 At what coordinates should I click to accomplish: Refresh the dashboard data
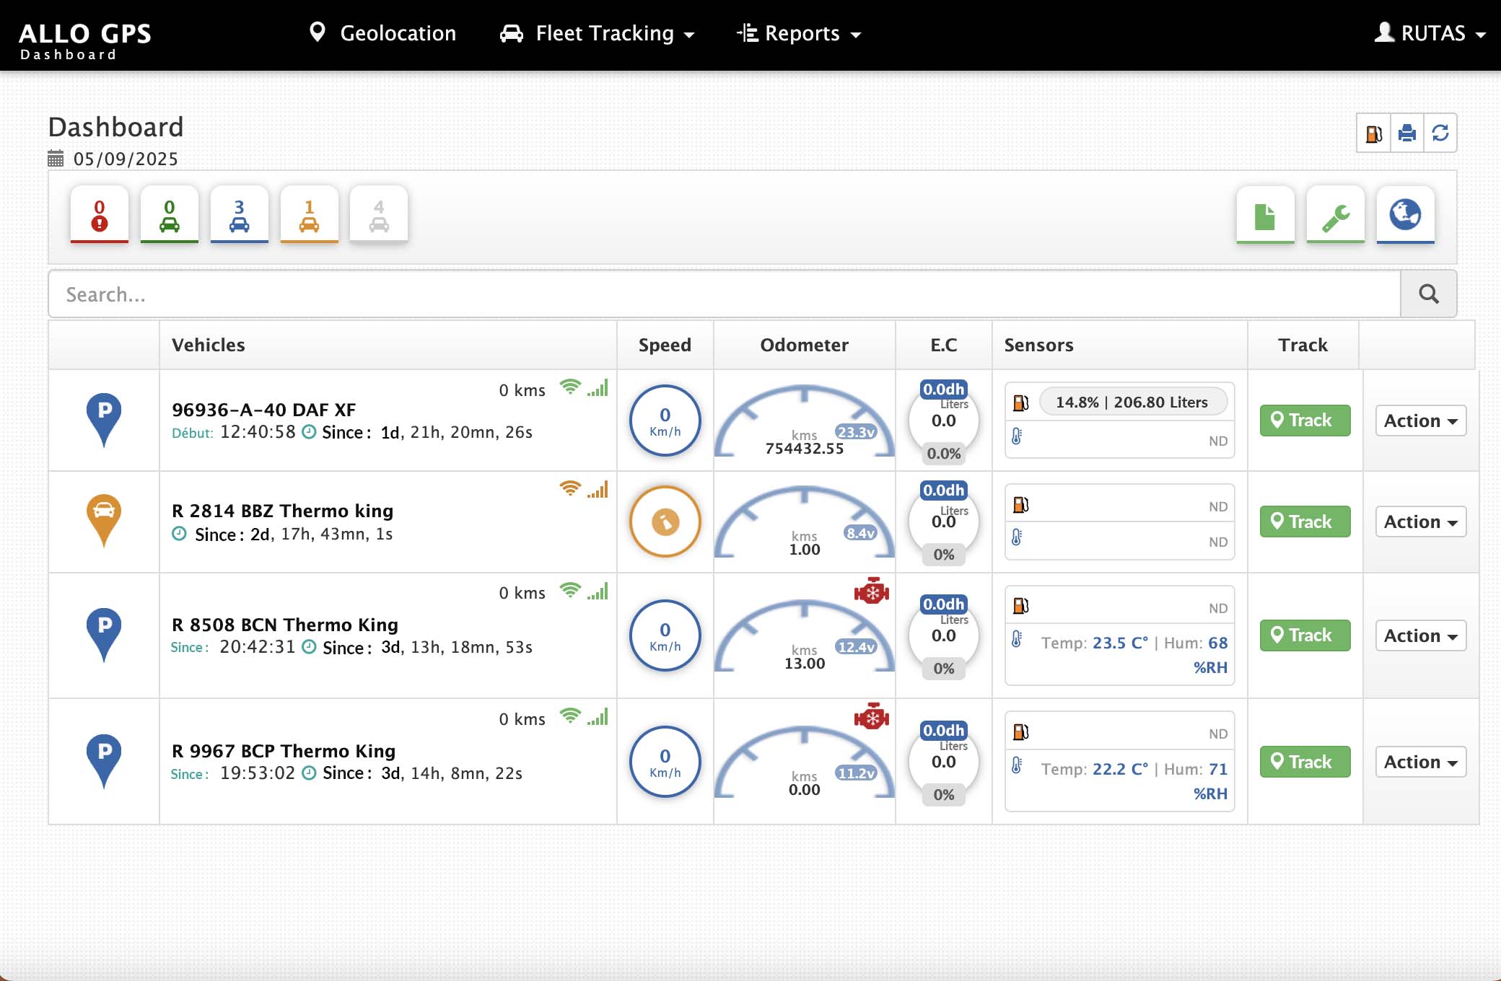coord(1440,133)
